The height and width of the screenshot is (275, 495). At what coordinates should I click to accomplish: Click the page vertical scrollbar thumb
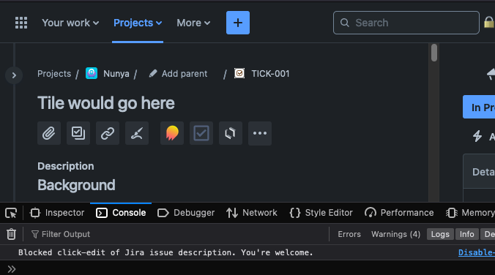pyautogui.click(x=434, y=53)
